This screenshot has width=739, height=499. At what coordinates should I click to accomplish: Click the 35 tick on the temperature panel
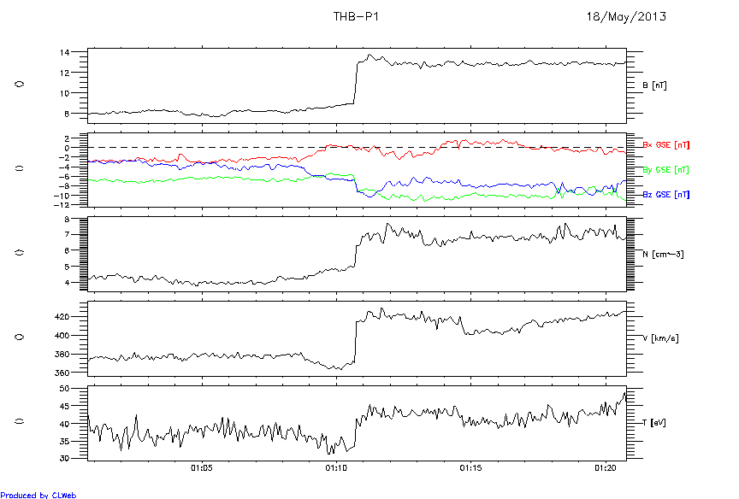[64, 441]
